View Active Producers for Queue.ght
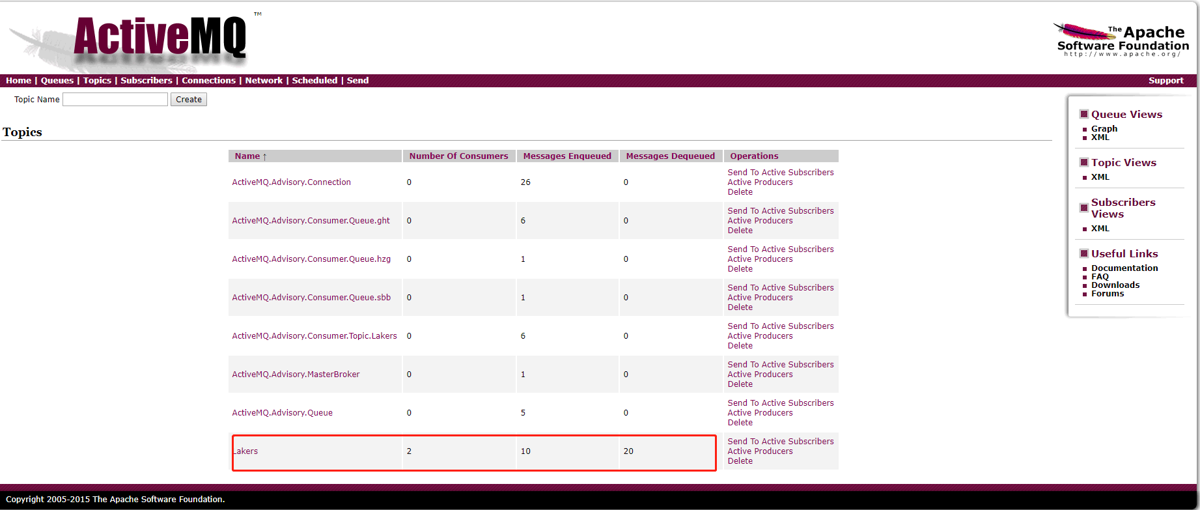 760,221
